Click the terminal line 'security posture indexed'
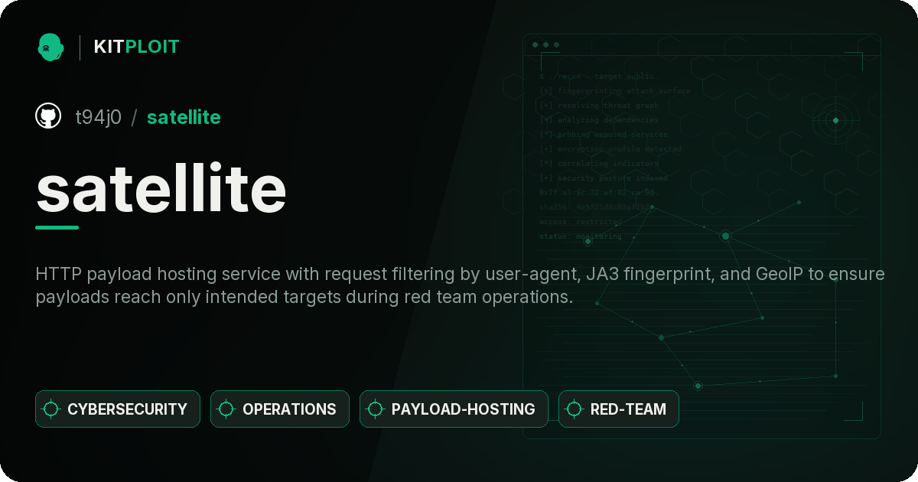This screenshot has height=482, width=918. point(604,178)
